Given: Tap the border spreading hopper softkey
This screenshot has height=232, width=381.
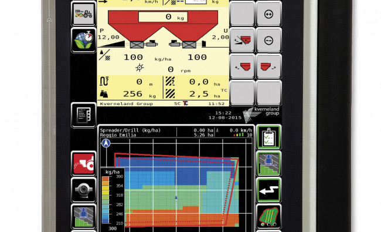Looking at the screenshot, I should 242,40.
